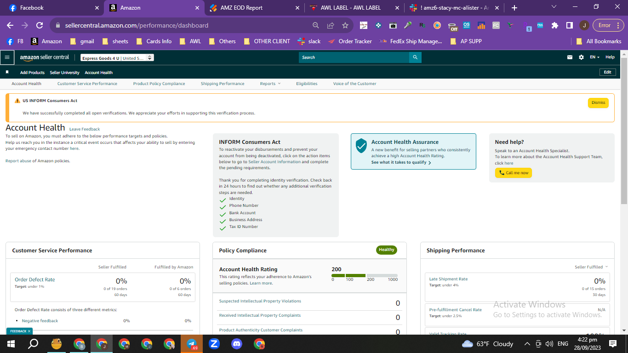Open Received Intellectual Property Complaints
The width and height of the screenshot is (628, 353).
260,315
